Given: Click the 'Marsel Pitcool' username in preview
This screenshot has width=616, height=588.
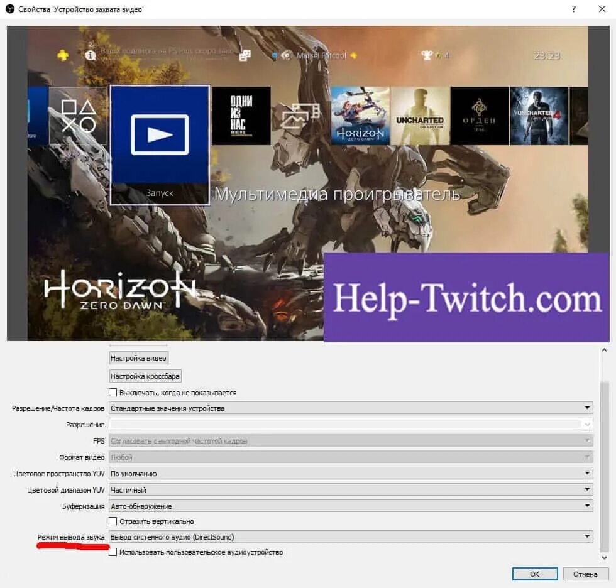Looking at the screenshot, I should 321,55.
